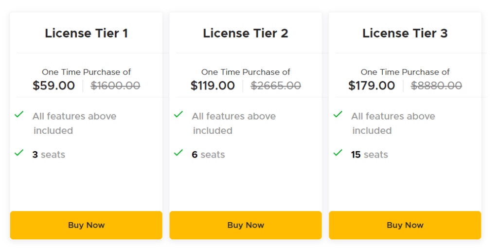Click the checkmark next to 6 seats

[x=178, y=153]
